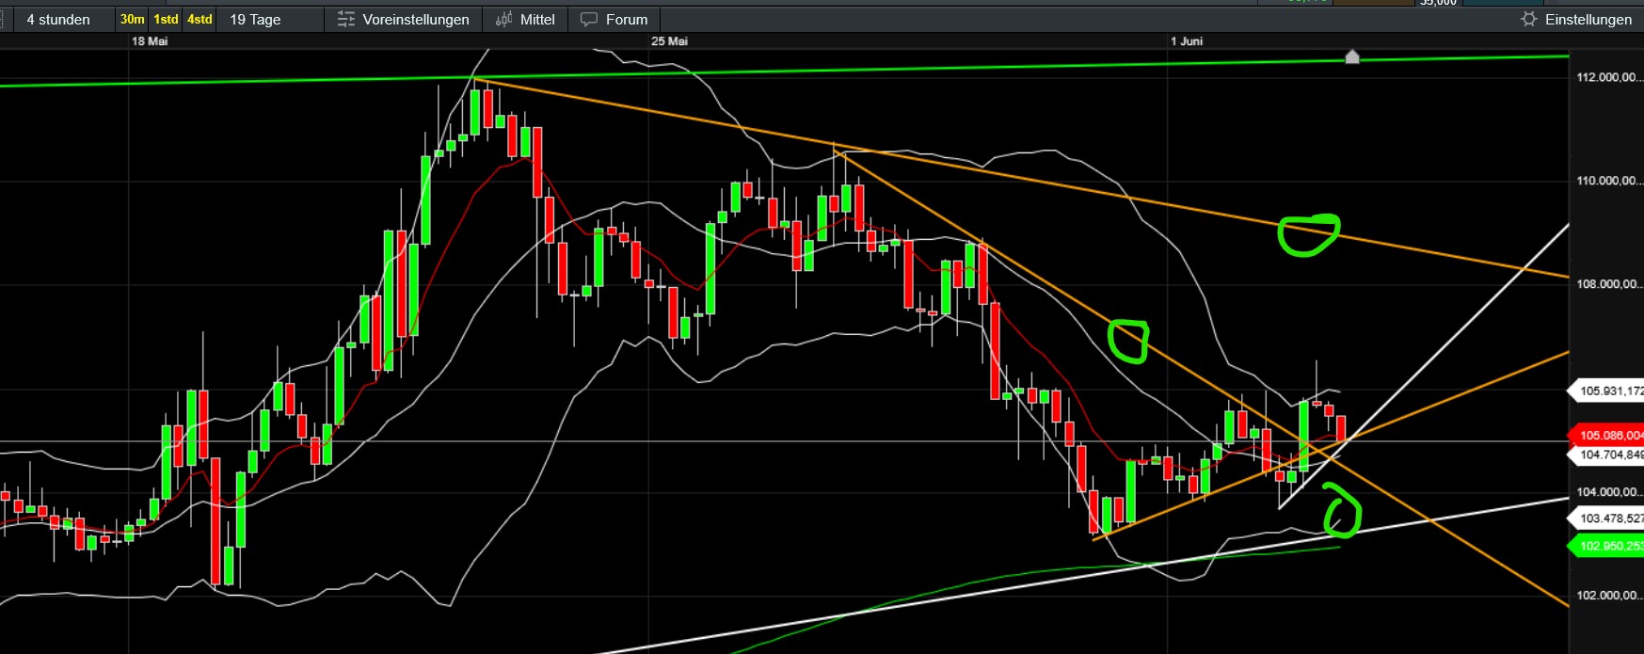Viewport: 1644px width, 654px height.
Task: Open the '19 Tage' range dropdown
Action: click(x=269, y=19)
